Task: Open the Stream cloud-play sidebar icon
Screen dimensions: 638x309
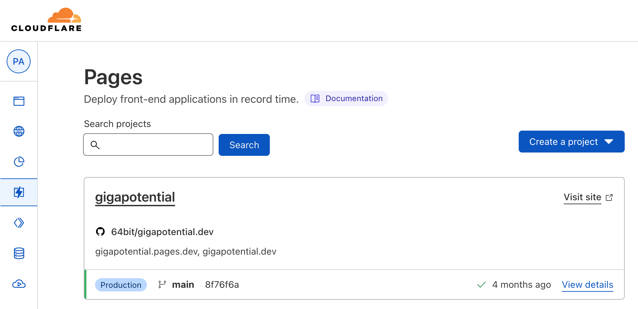Action: [x=19, y=284]
